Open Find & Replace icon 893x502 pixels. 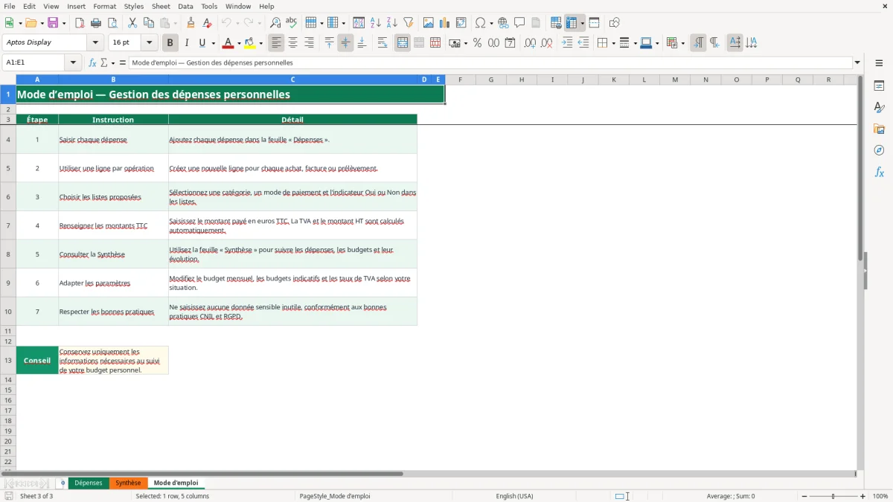pyautogui.click(x=275, y=23)
